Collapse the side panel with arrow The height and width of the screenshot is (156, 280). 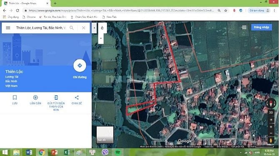pyautogui.click(x=94, y=28)
